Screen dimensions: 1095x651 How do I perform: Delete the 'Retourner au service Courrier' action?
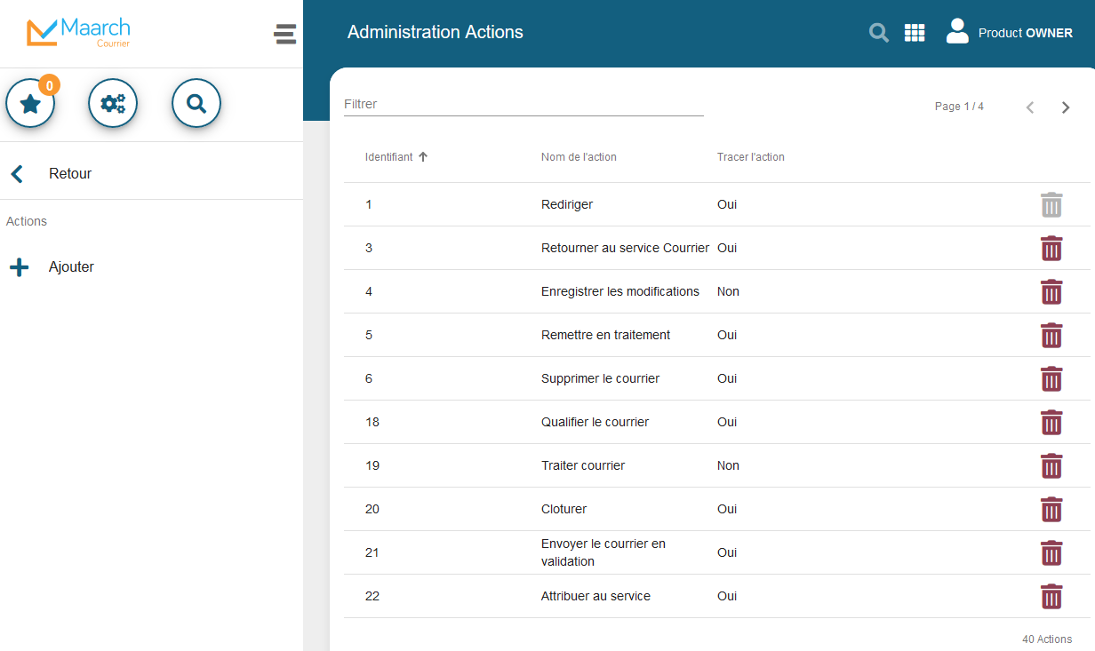pyautogui.click(x=1051, y=249)
